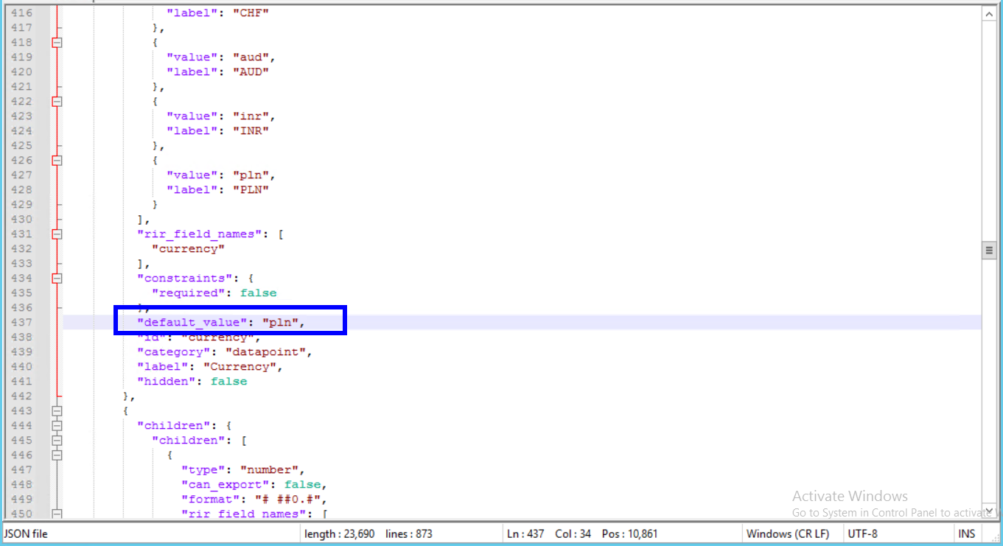Fold the "children" array at line 445

pyautogui.click(x=57, y=441)
